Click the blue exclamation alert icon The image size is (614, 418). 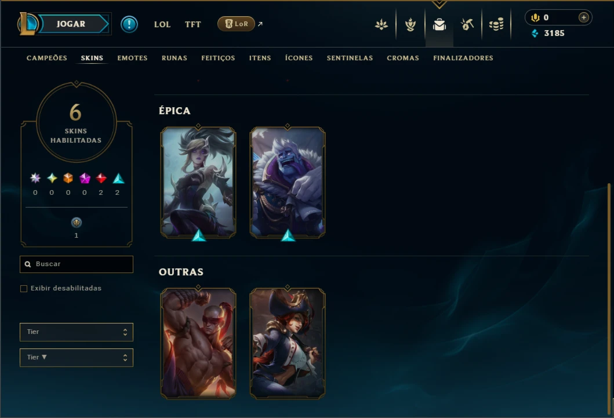129,24
